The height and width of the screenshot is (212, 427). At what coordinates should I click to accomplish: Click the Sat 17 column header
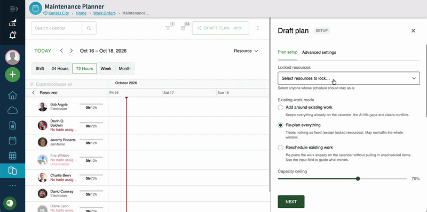tap(189, 93)
